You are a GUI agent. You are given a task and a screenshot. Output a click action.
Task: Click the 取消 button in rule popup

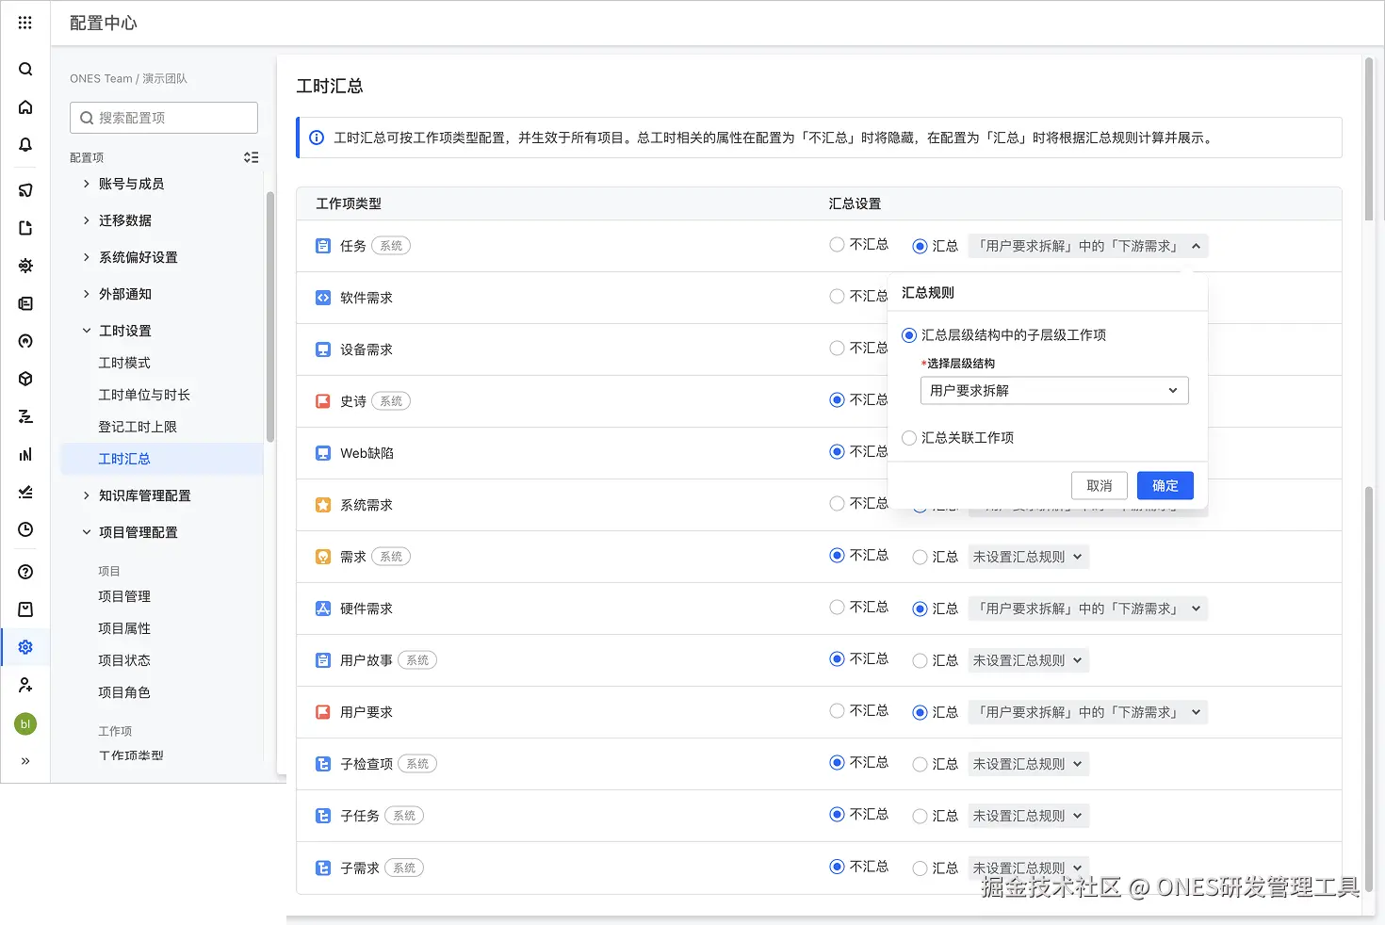(1100, 486)
